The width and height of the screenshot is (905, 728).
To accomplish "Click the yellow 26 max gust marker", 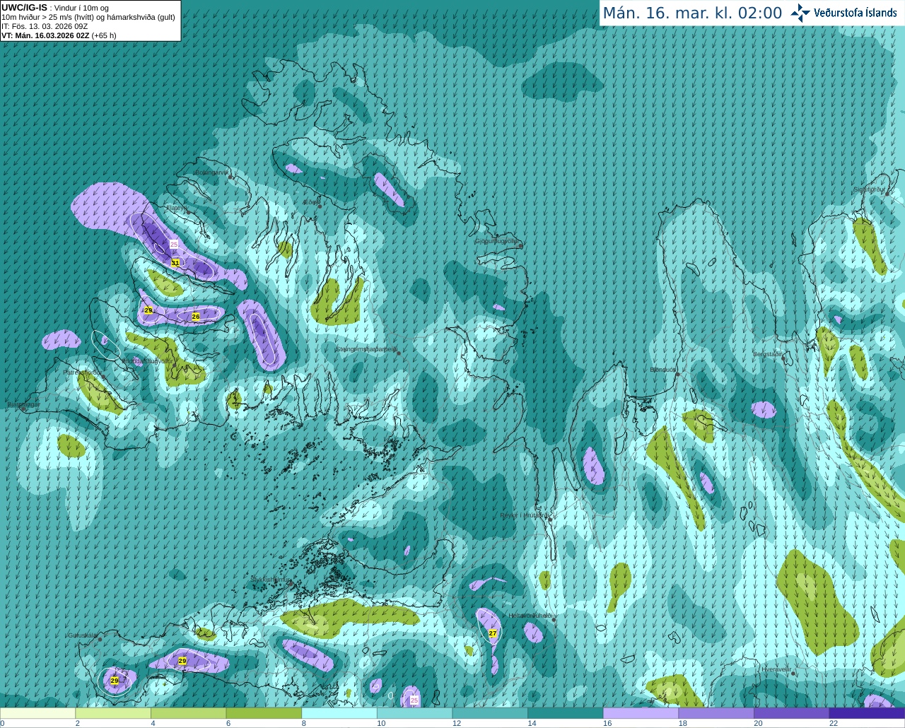I will [196, 317].
